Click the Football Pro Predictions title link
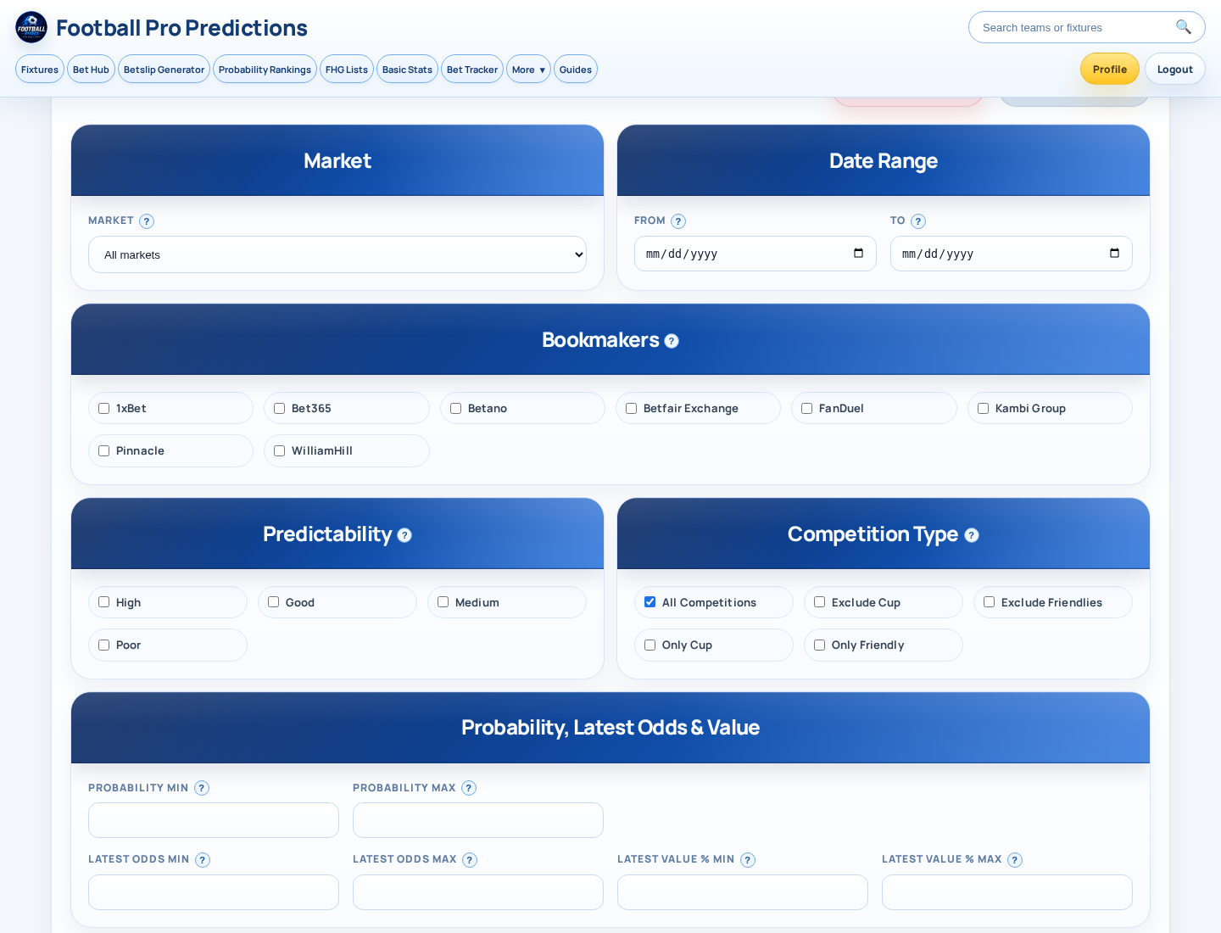 pos(181,28)
